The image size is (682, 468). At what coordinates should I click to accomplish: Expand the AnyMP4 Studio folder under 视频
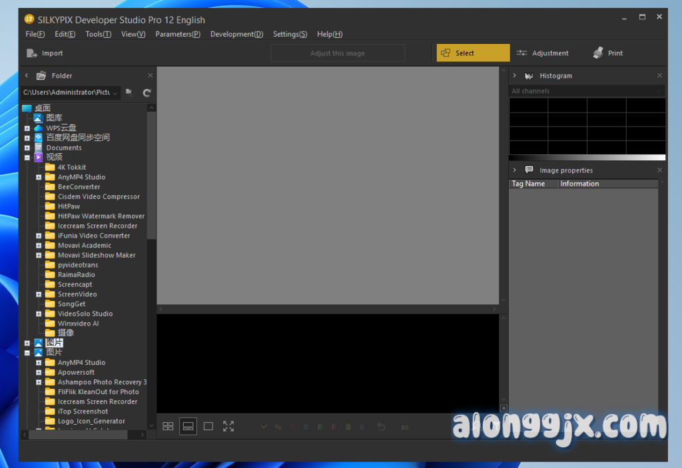tap(39, 177)
